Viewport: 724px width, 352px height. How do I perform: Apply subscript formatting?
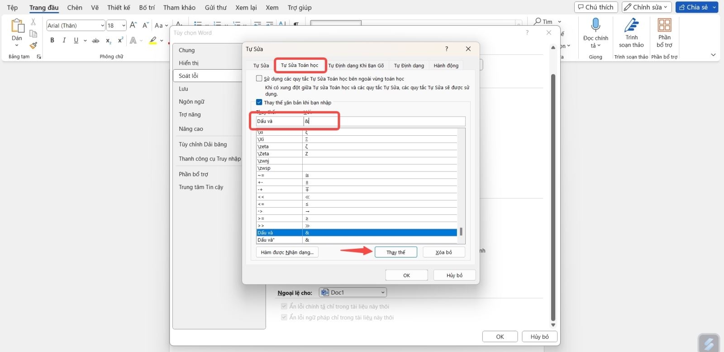coord(108,41)
